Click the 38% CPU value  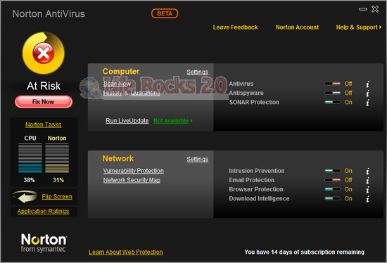[x=29, y=180]
